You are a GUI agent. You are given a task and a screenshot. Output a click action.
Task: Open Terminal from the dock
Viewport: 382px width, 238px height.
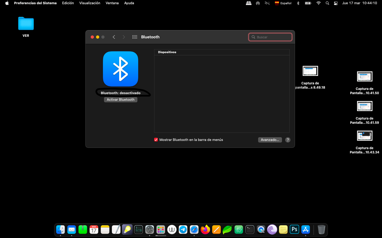(x=250, y=230)
